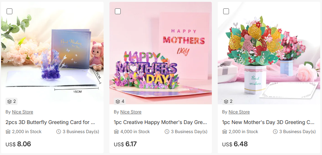This screenshot has width=322, height=155.
Task: Click the variants layers icon on bouquet card
Action: pos(226,101)
